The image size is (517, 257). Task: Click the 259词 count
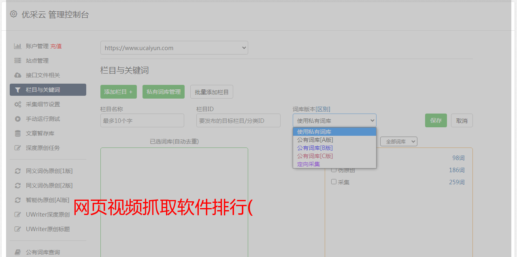click(x=457, y=182)
